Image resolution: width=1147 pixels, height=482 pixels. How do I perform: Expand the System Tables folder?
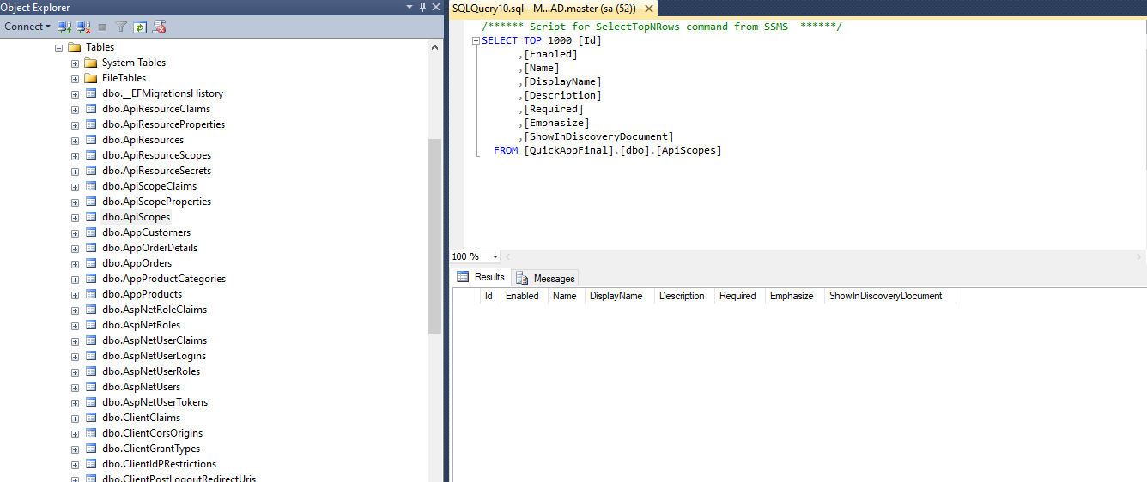[x=75, y=63]
